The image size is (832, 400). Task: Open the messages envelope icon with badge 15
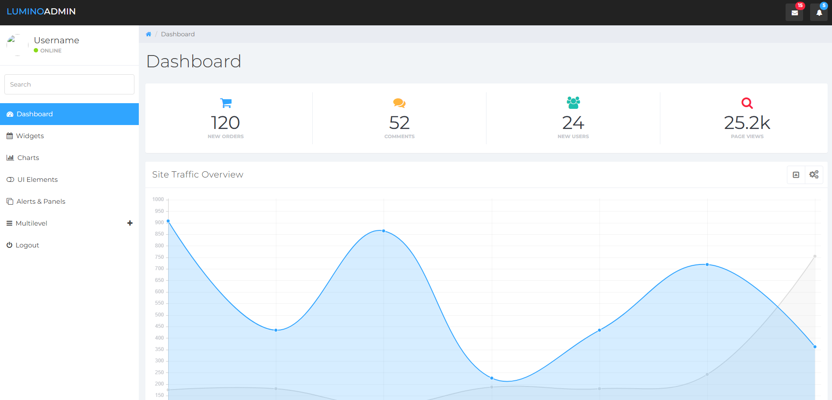(x=794, y=13)
